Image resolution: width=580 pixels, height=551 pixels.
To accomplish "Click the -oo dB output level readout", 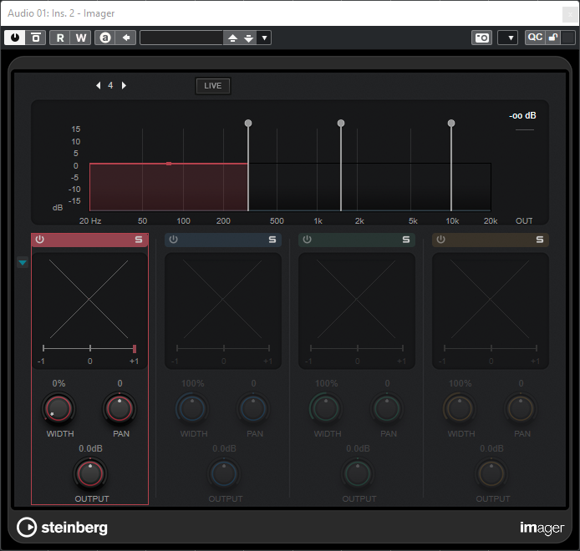I will tap(522, 116).
